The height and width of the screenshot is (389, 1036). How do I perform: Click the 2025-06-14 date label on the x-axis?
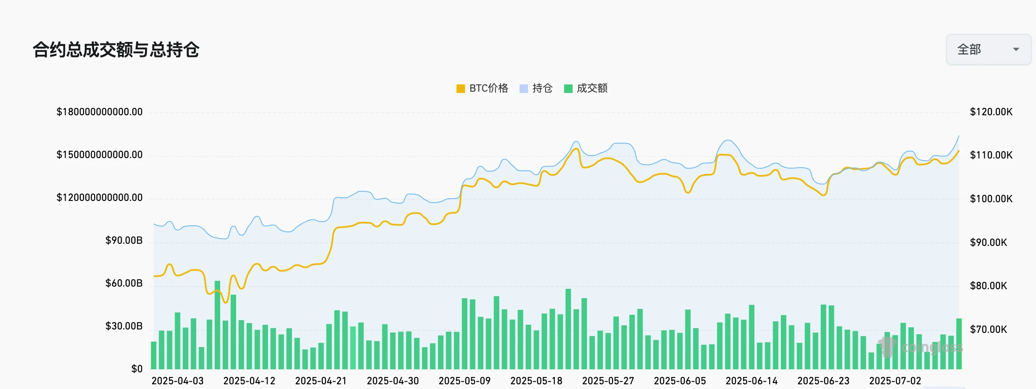751,381
